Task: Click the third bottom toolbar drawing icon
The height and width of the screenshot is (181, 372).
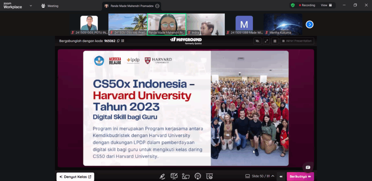Action: click(x=186, y=177)
